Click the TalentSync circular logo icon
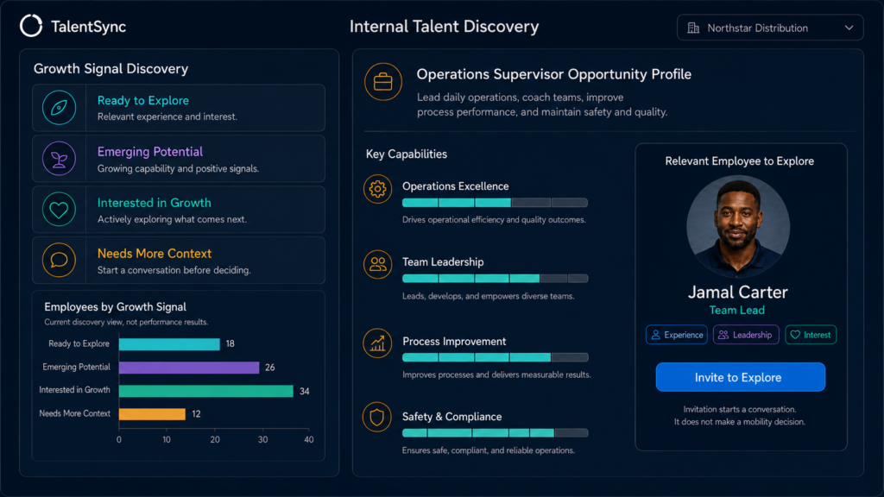Image resolution: width=884 pixels, height=497 pixels. (31, 26)
